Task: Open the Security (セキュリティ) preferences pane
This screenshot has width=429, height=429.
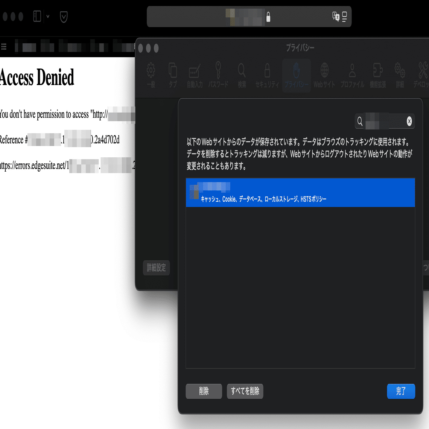Action: click(x=267, y=75)
